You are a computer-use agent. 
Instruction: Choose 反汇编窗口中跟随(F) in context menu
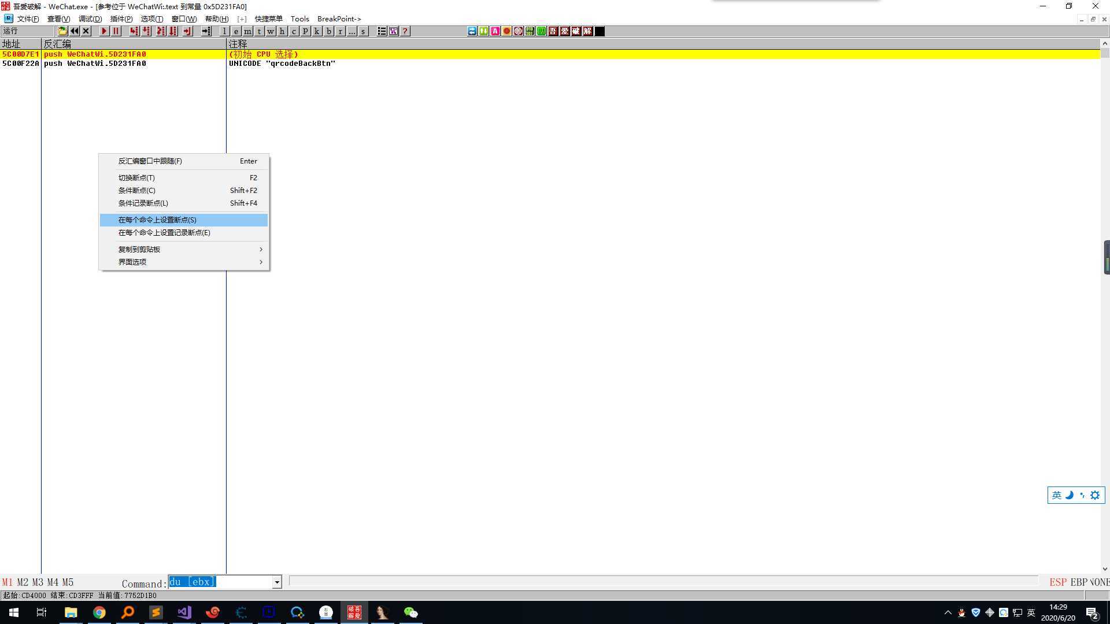[x=184, y=161]
